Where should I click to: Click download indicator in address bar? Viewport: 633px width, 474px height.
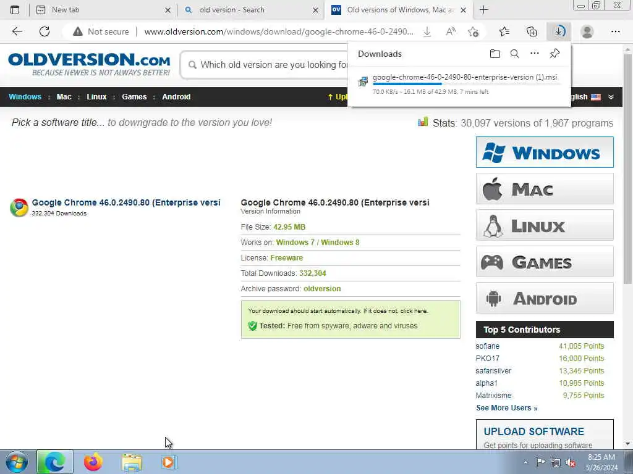coord(427,32)
